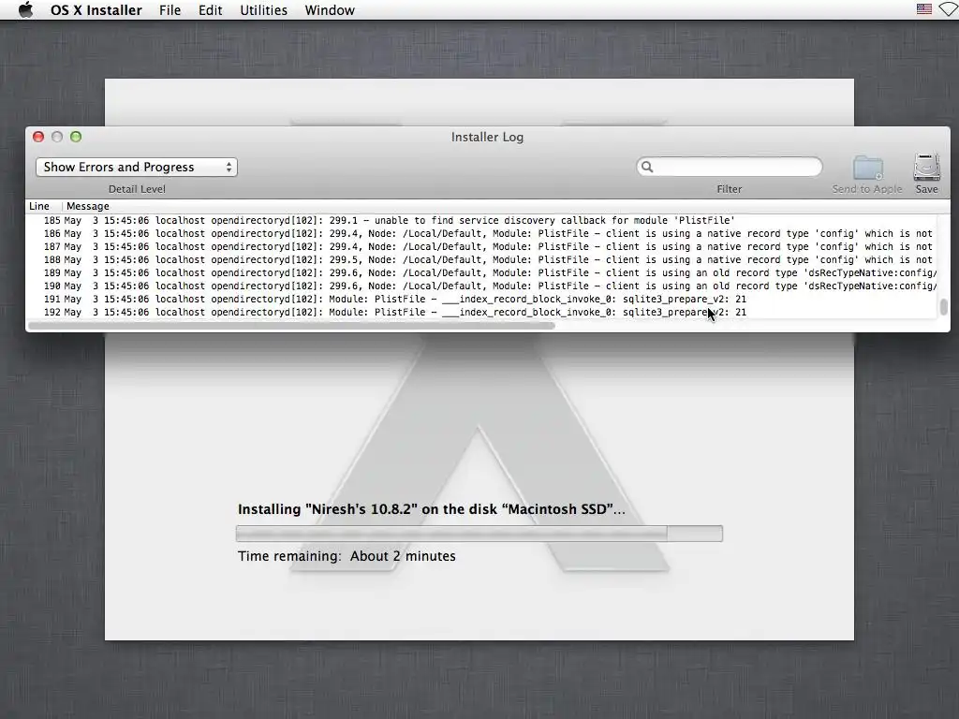Click the Filter search field
Image resolution: width=959 pixels, height=719 pixels.
[730, 167]
